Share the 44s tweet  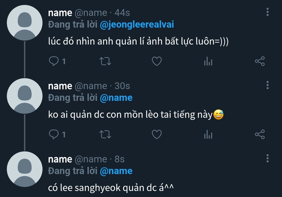260,61
